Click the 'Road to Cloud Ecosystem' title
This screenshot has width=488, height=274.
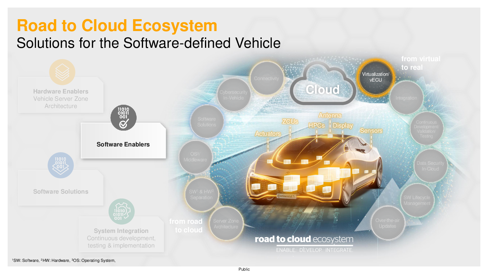117,26
